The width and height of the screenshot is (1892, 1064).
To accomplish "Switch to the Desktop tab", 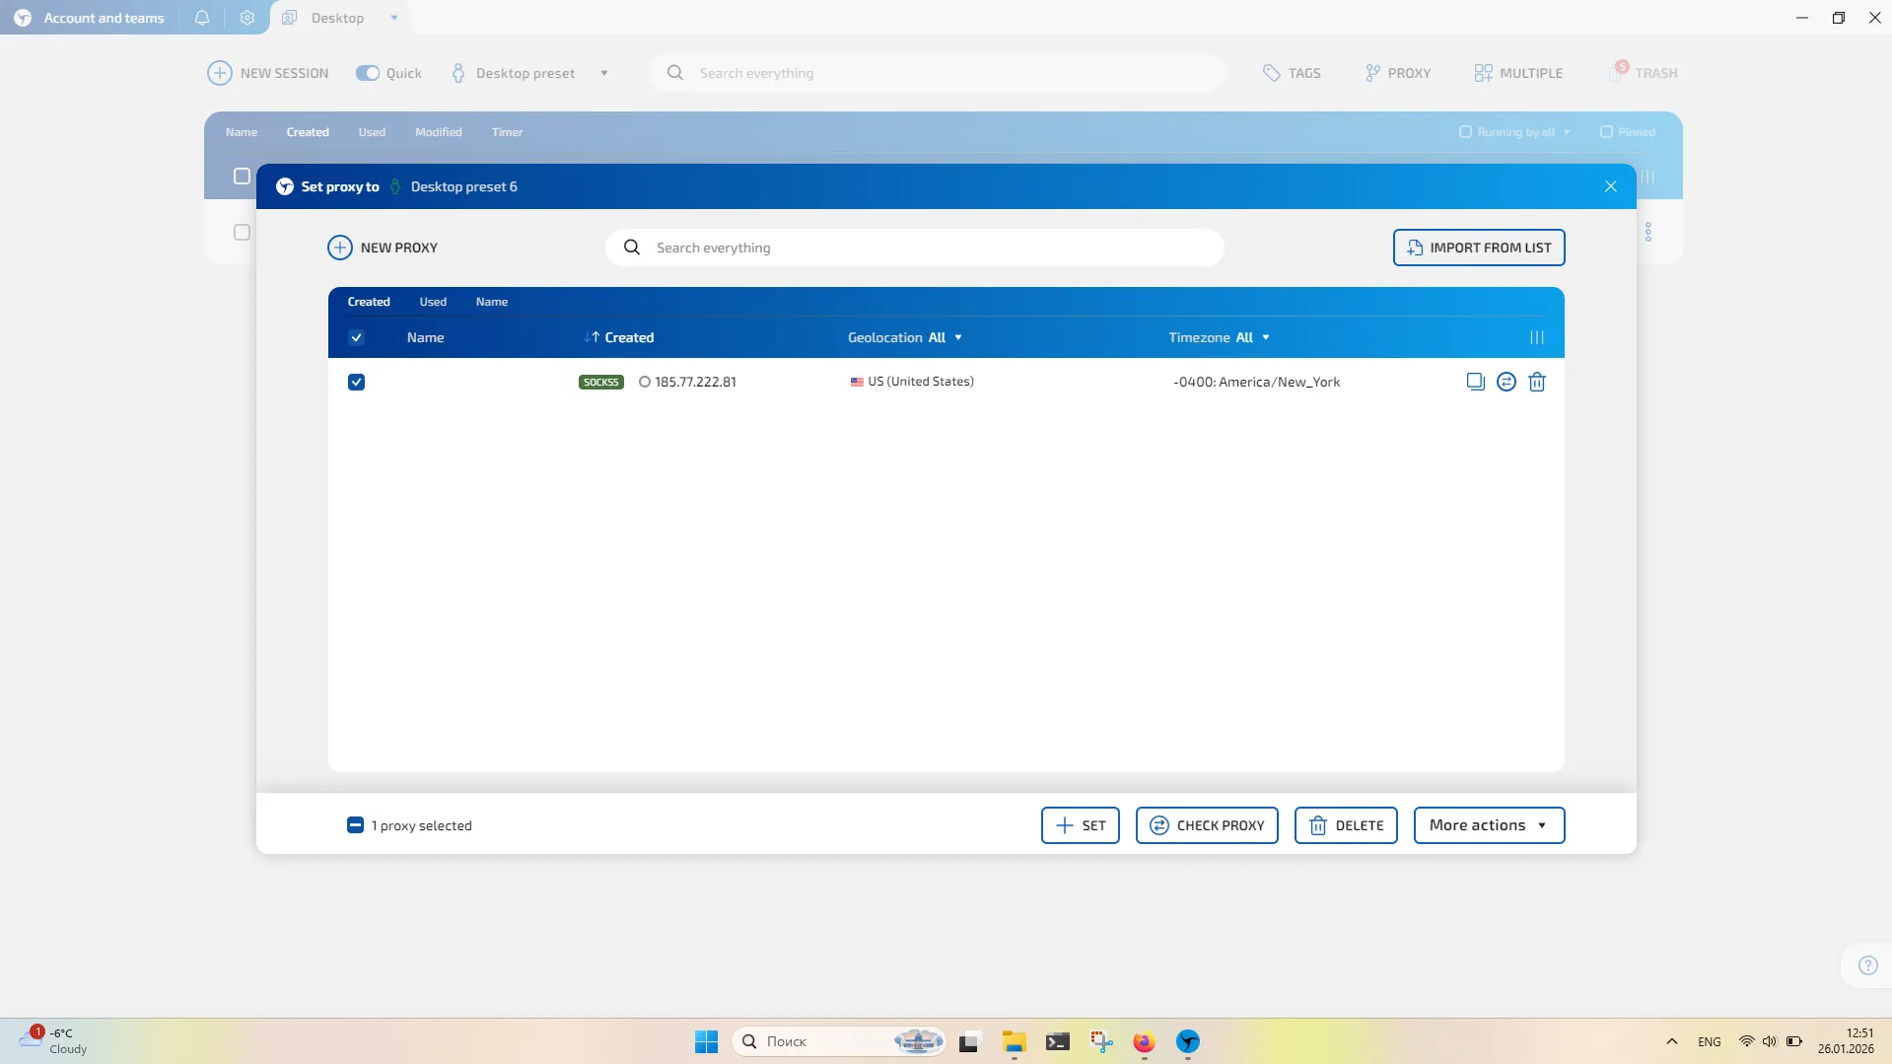I will 337,18.
